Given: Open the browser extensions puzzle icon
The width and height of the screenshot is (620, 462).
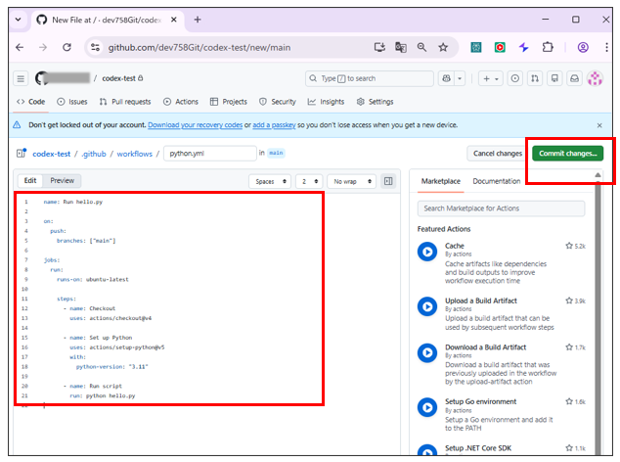Looking at the screenshot, I should [x=548, y=48].
